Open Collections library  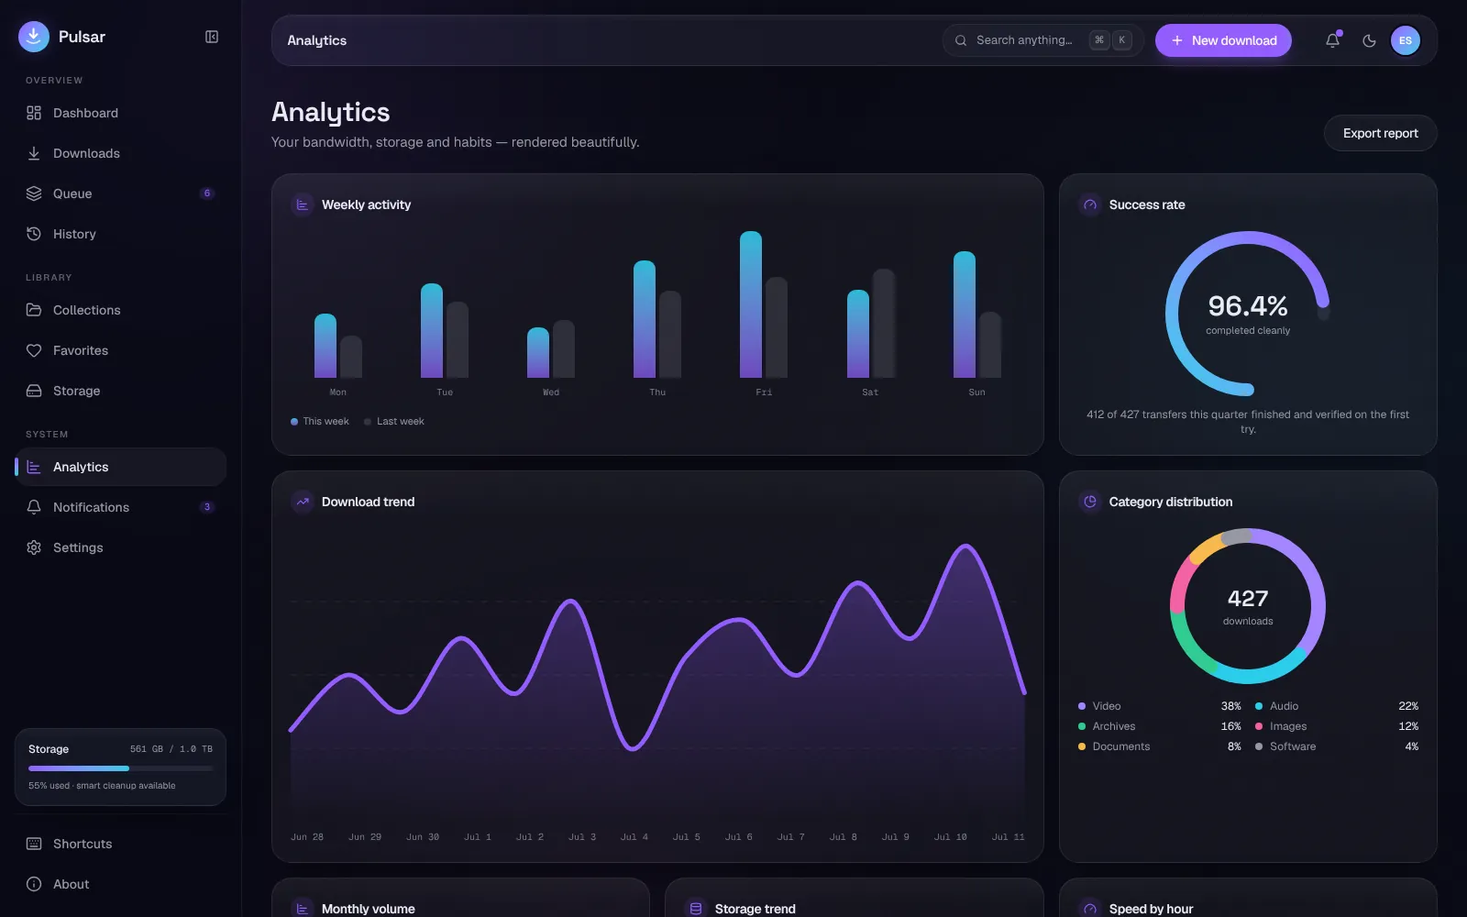[x=120, y=310]
